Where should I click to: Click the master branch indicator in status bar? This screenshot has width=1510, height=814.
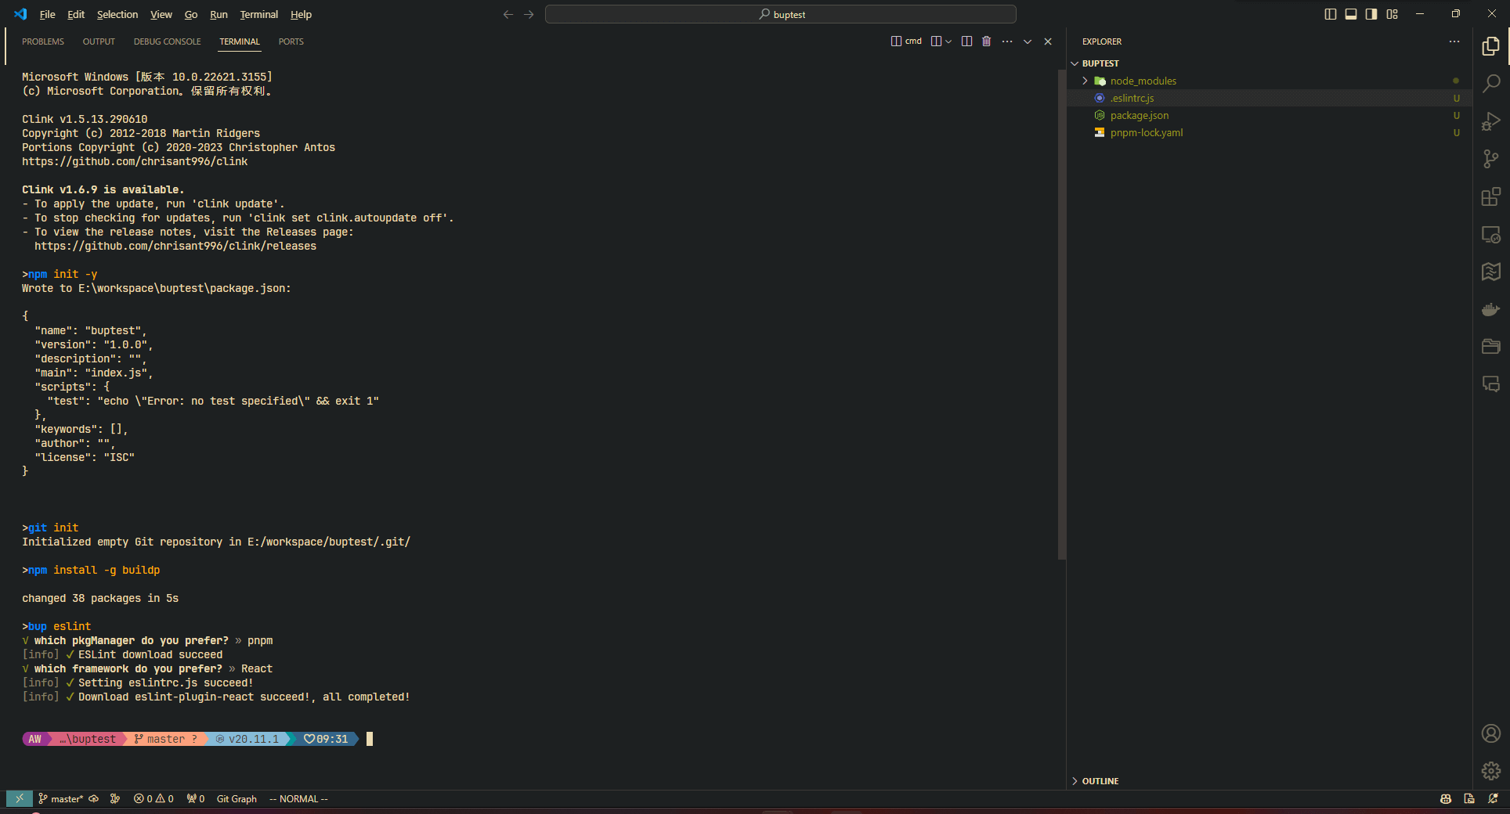pos(60,798)
